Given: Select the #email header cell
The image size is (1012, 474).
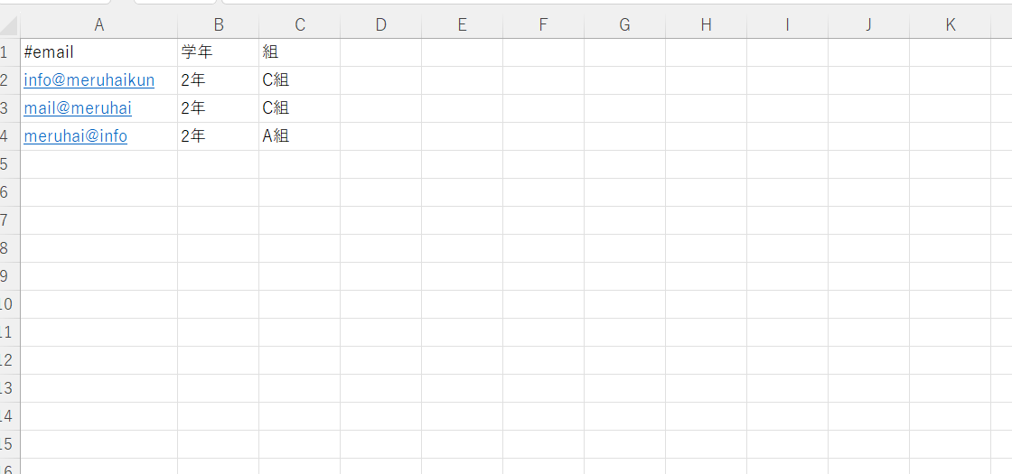Looking at the screenshot, I should coord(98,52).
